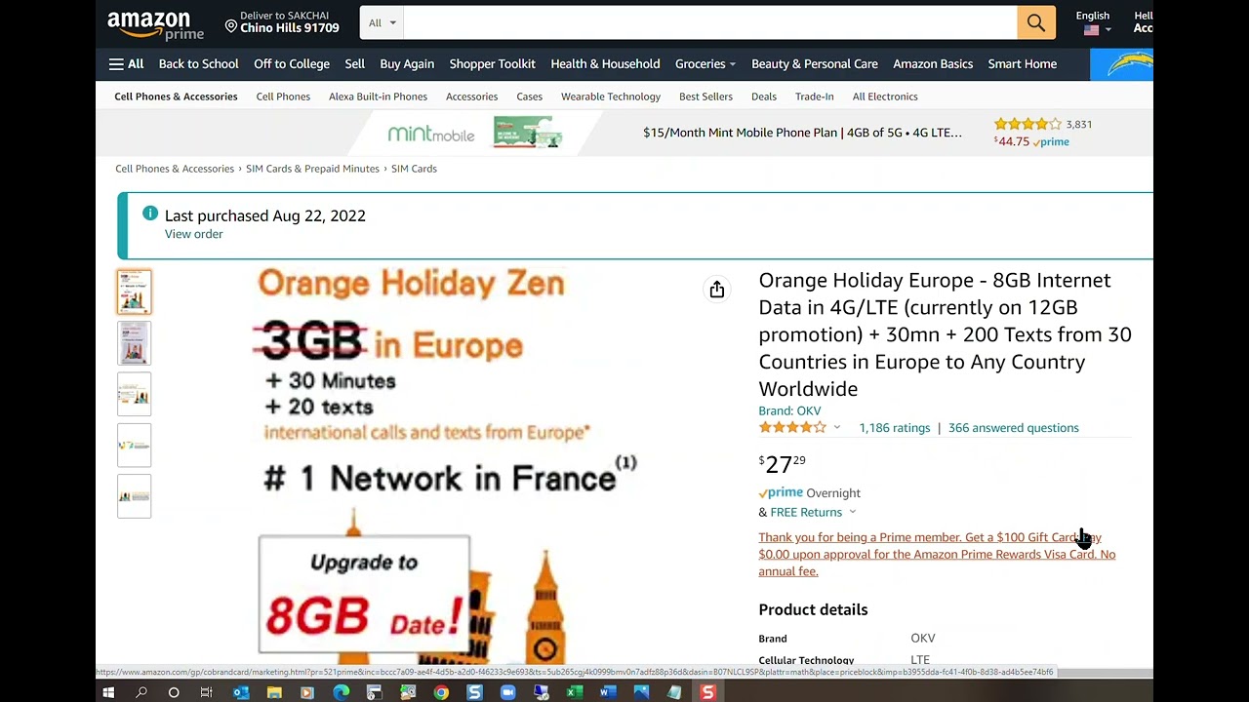This screenshot has height=702, width=1249.
Task: Open All Electronics subcategory
Action: (x=885, y=97)
